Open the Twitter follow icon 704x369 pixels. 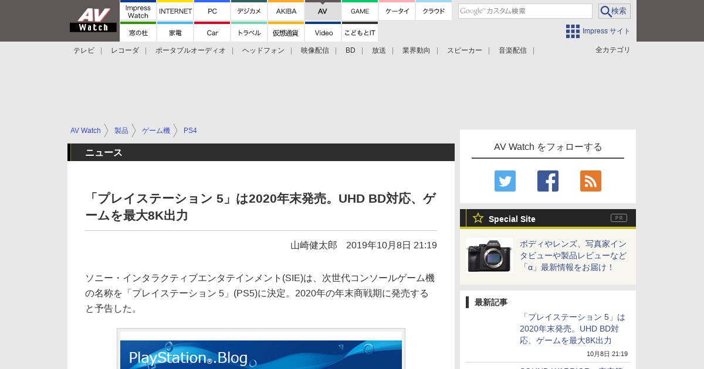505,181
